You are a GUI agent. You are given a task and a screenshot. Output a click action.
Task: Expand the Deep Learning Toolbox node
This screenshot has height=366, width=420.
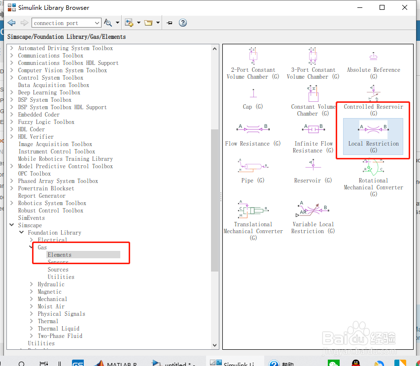[11, 92]
